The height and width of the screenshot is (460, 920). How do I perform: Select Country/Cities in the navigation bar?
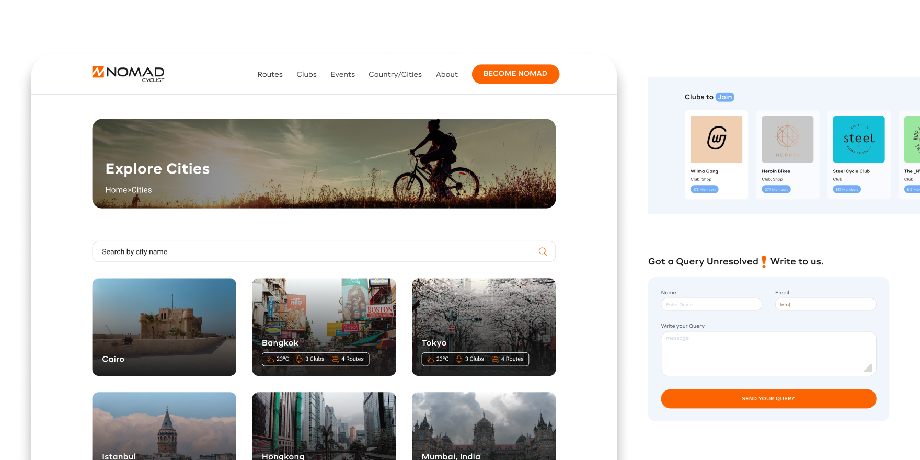[x=395, y=74]
